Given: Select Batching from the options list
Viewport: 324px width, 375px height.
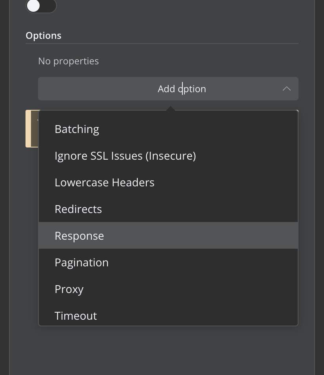Looking at the screenshot, I should point(77,129).
